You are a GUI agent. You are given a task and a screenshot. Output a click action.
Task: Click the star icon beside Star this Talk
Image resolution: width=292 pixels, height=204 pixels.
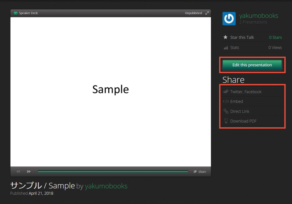point(225,37)
